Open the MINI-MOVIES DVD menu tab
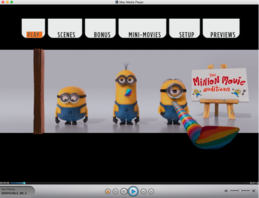The image size is (259, 198). 142,28
